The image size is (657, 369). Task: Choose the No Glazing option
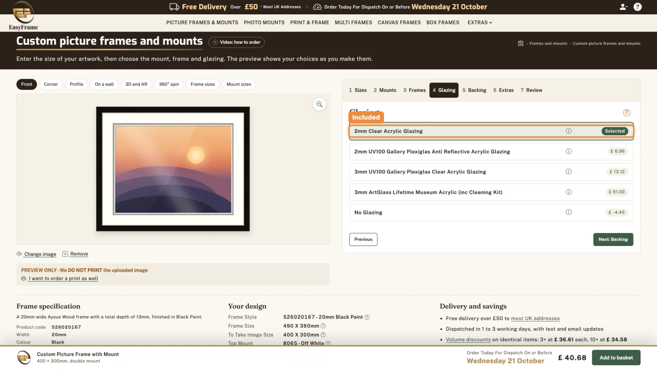pos(491,212)
